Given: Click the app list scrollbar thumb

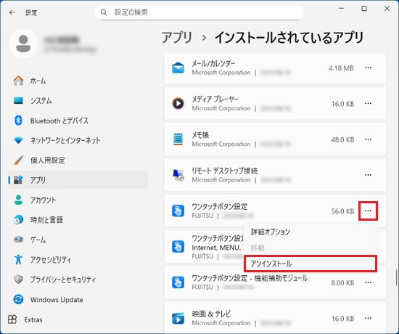Looking at the screenshot, I should coord(396,277).
